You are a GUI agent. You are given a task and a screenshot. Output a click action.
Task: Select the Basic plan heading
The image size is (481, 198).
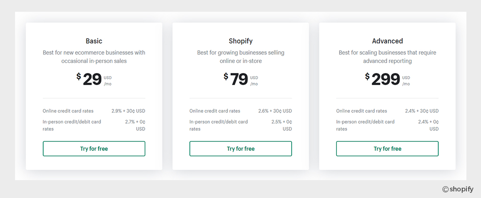[x=94, y=41]
